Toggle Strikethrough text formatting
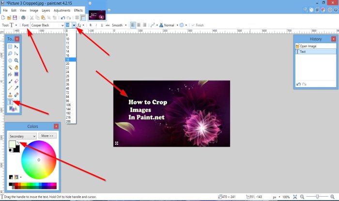Screen dimensions: 339x201 (108, 25)
